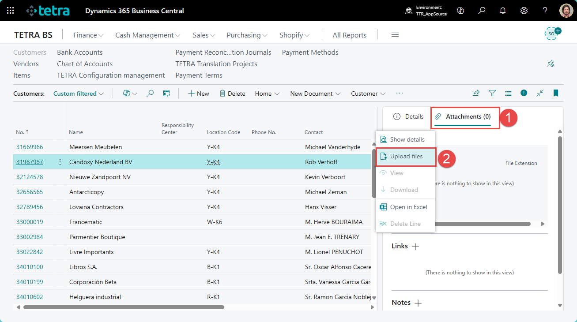Image resolution: width=577 pixels, height=322 pixels.
Task: Click the bookmark icon in toolbar
Action: pyautogui.click(x=556, y=93)
